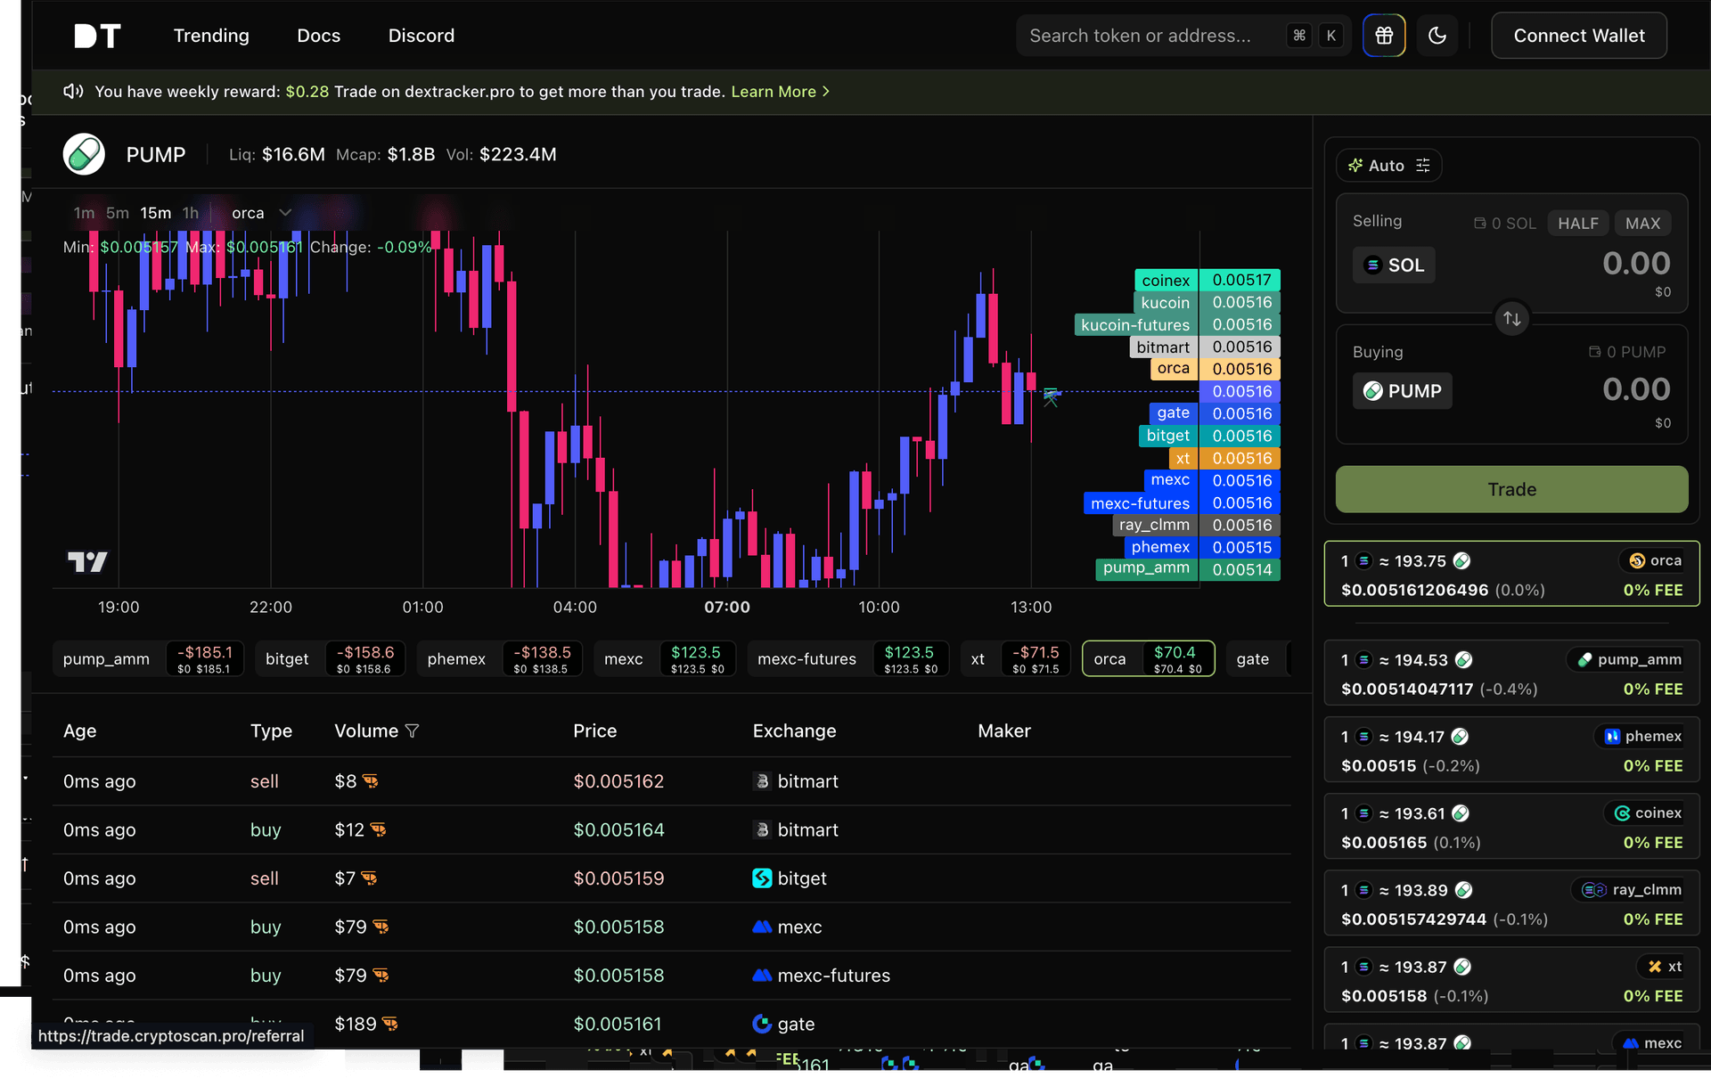
Task: Click coinex icon in route card
Action: [x=1622, y=812]
